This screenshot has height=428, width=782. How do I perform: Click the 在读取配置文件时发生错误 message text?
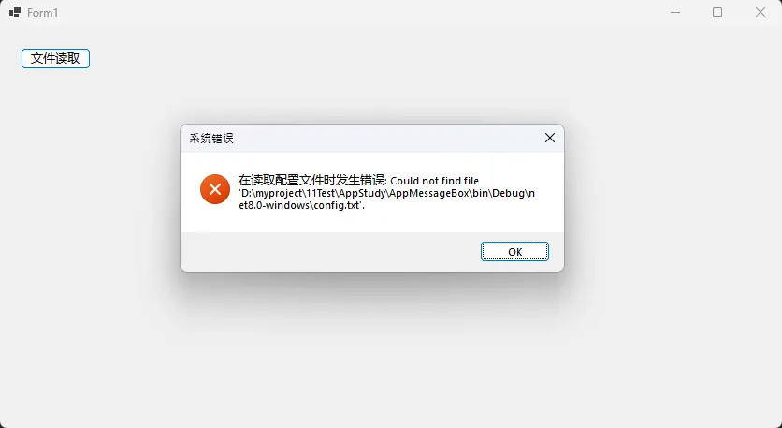(311, 181)
